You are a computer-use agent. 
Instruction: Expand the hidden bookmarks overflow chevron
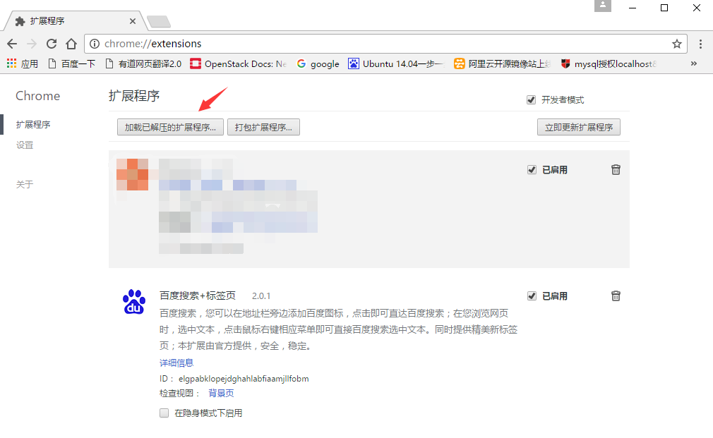pyautogui.click(x=693, y=63)
